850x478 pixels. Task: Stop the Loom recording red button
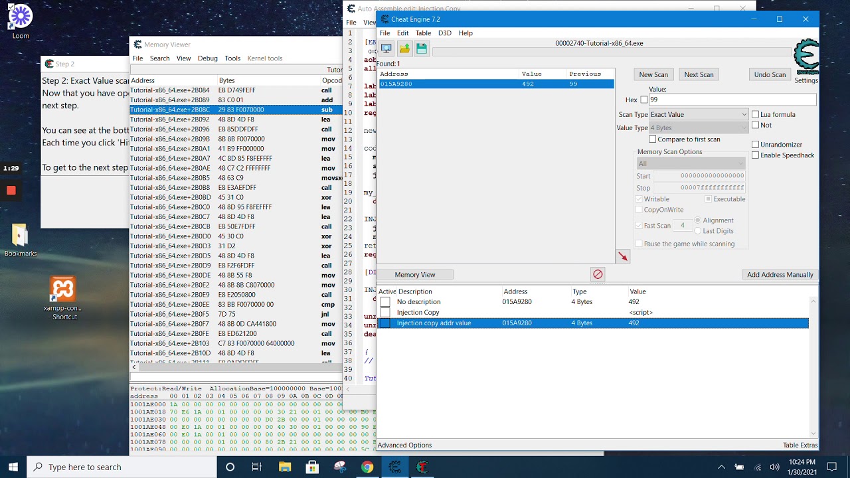11,191
